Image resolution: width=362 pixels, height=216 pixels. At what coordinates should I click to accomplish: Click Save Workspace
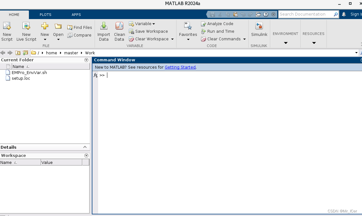(148, 31)
